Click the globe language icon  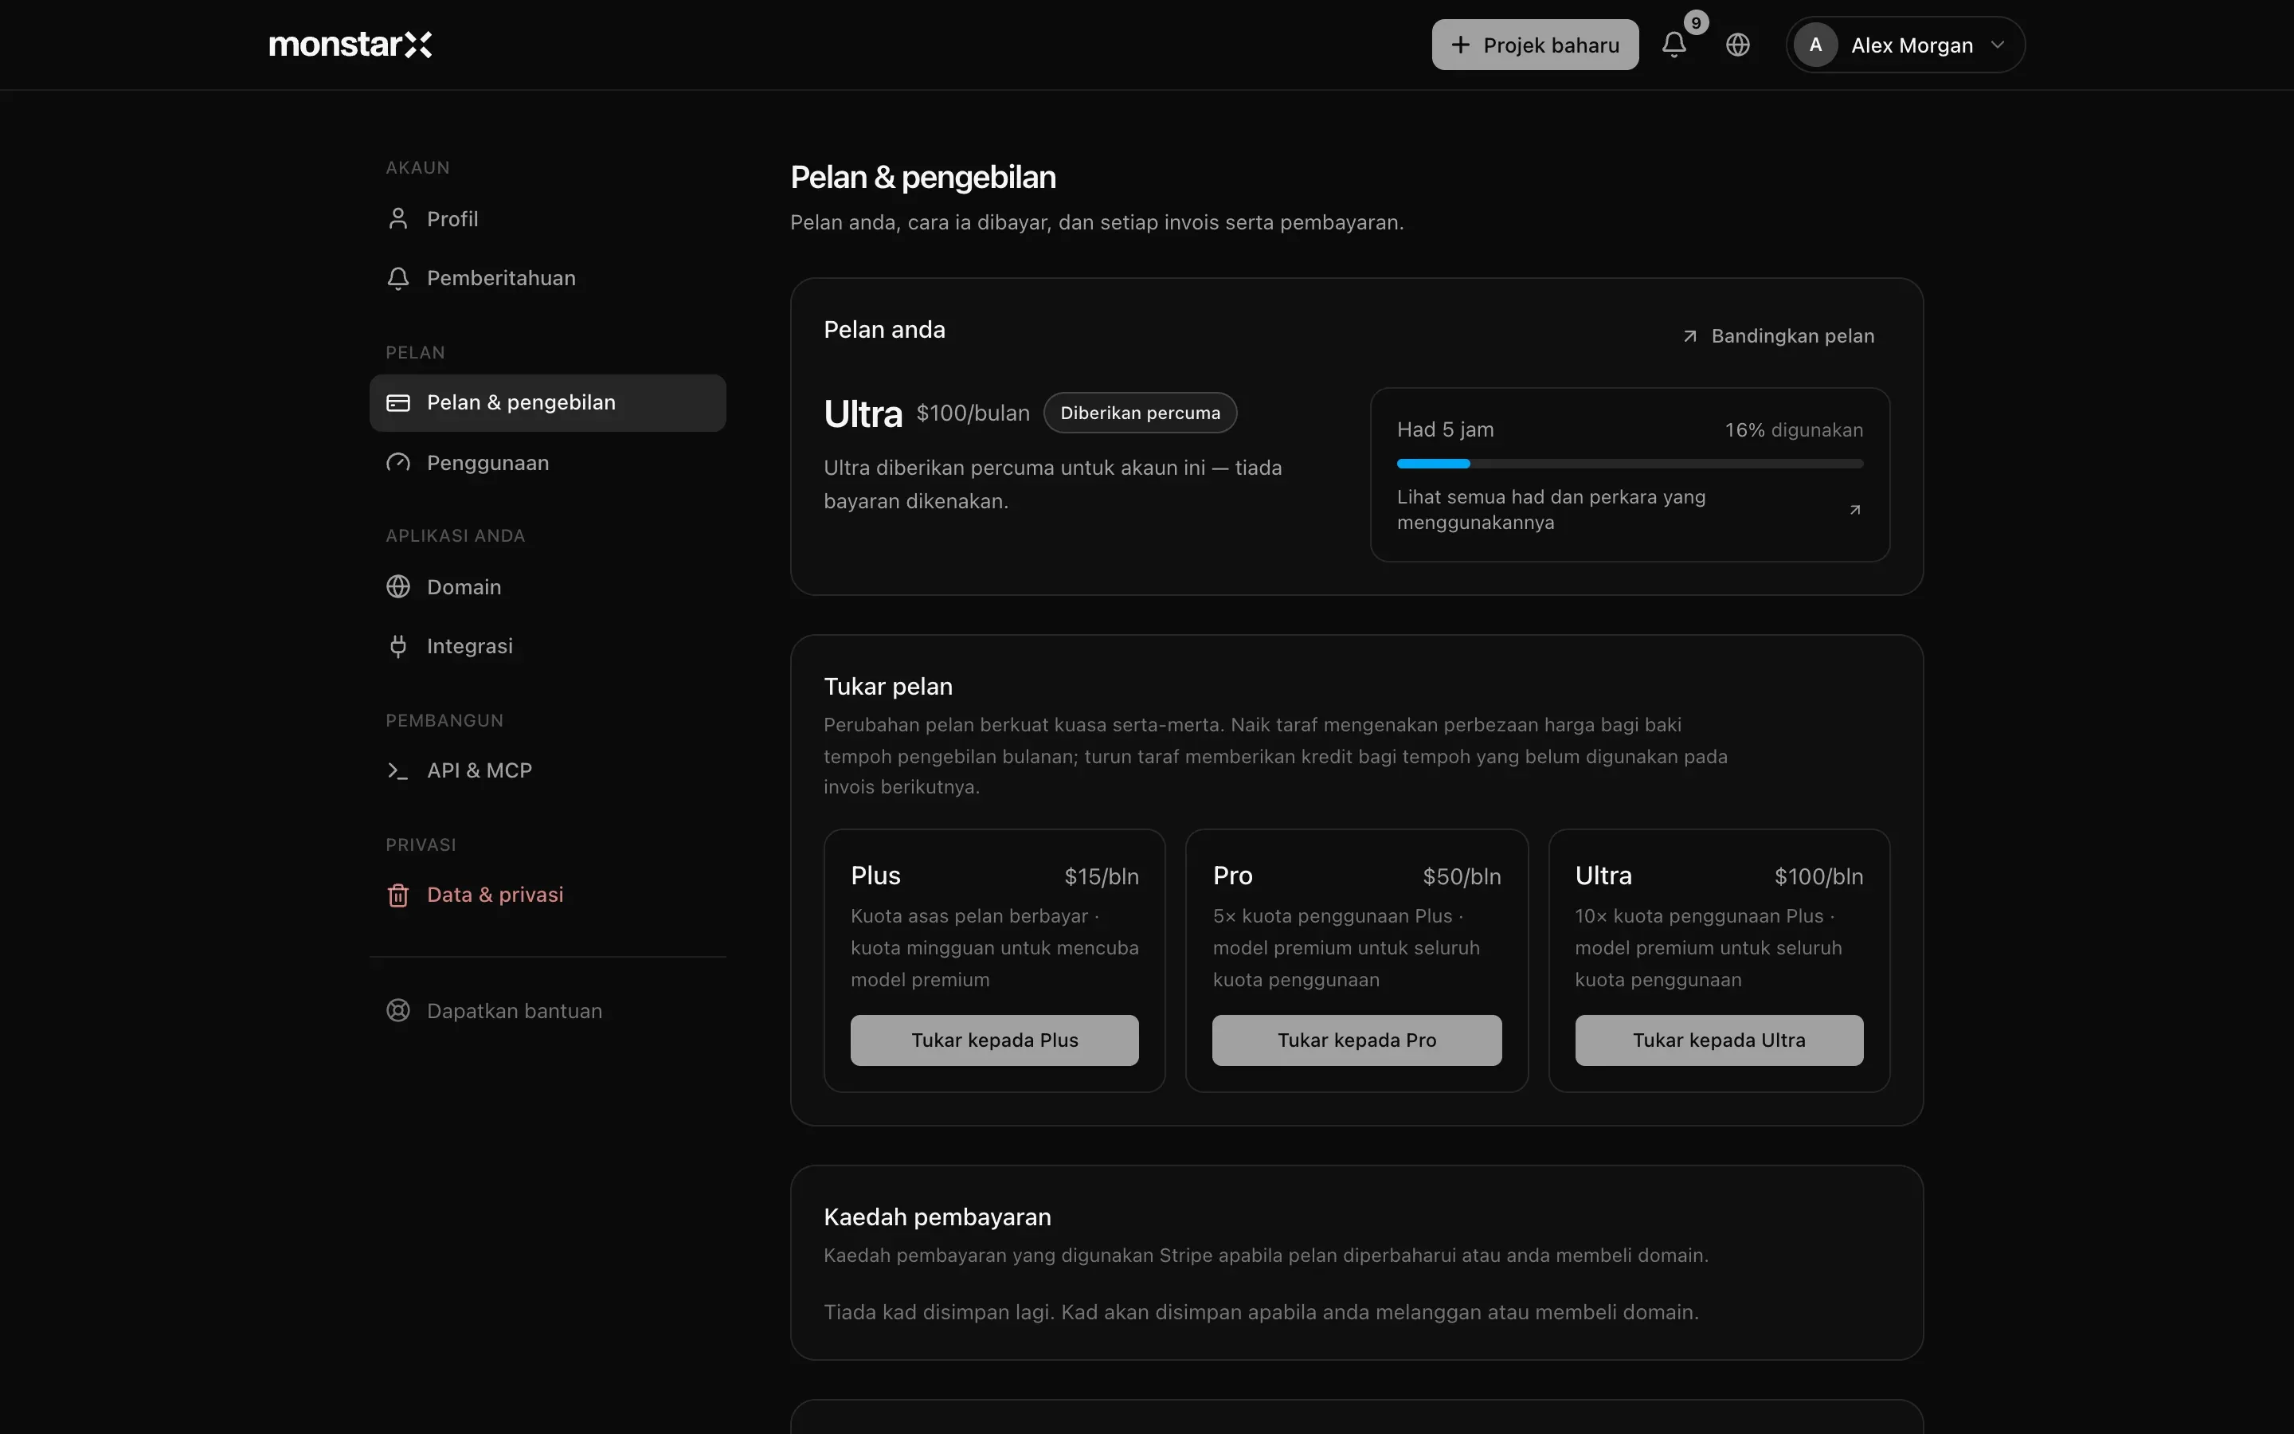(1737, 45)
